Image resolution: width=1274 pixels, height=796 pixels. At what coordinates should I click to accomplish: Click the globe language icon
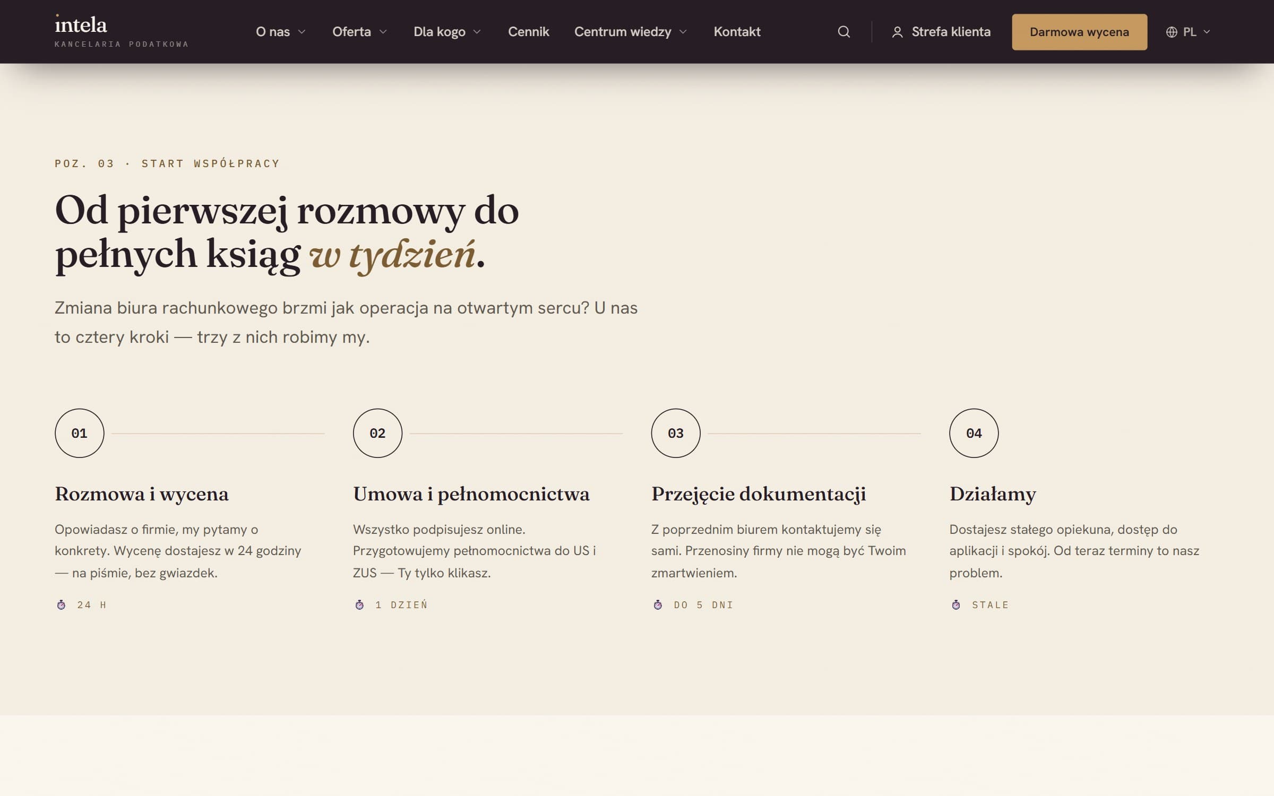(1172, 32)
